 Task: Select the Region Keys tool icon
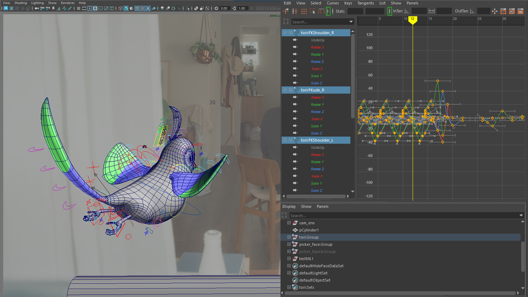pyautogui.click(x=312, y=11)
